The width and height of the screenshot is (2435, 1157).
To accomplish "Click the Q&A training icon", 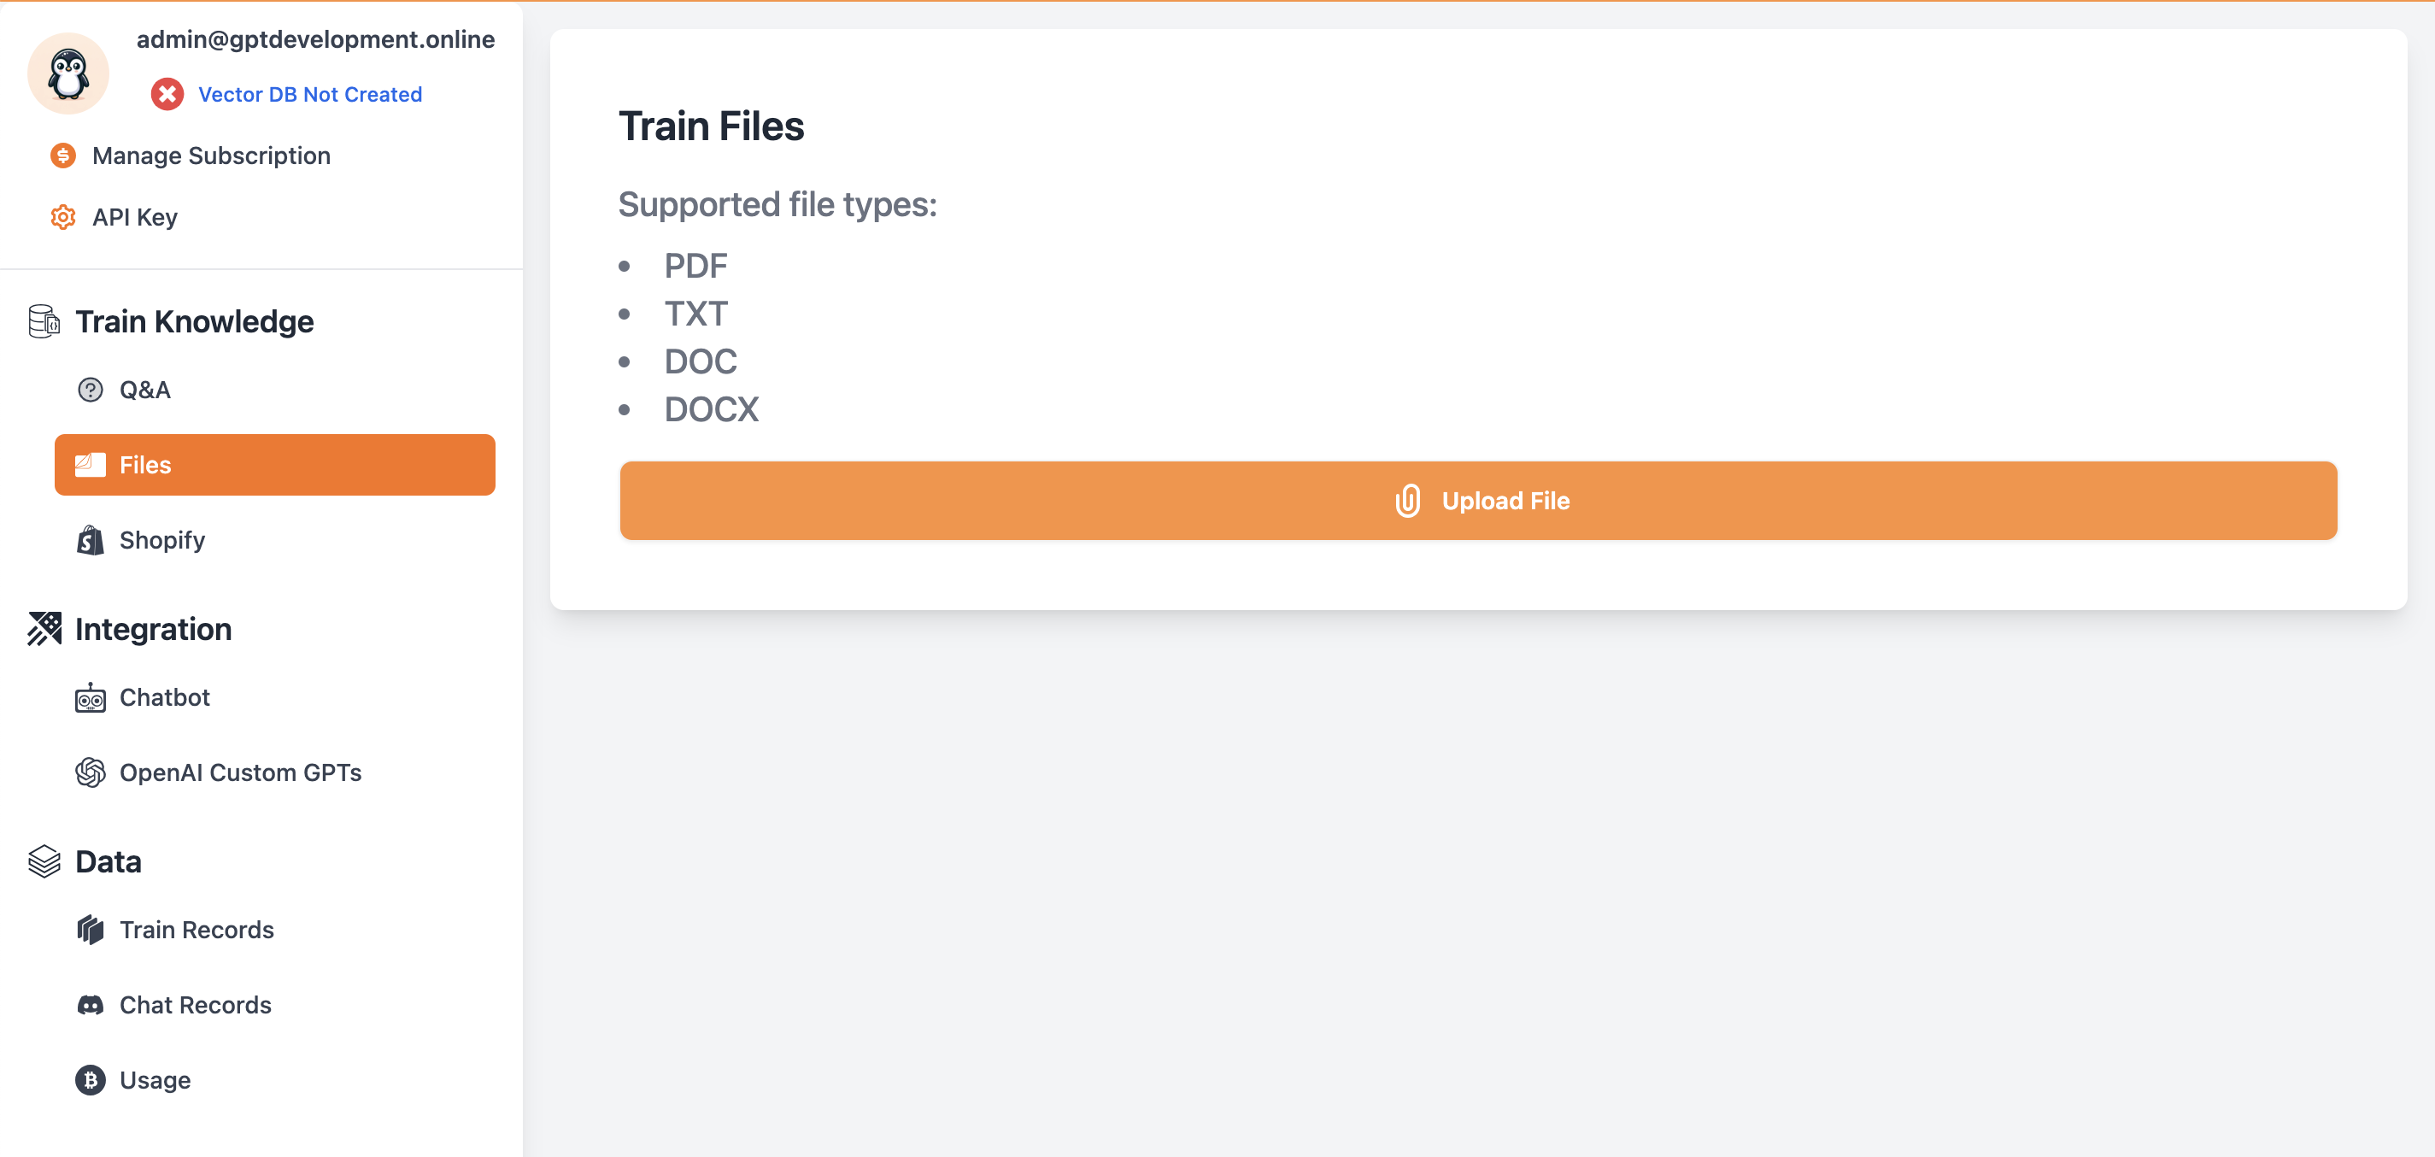I will tap(93, 390).
